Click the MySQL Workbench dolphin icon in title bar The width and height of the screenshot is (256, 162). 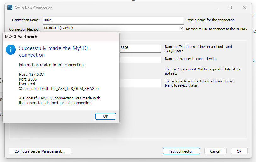(x=10, y=8)
